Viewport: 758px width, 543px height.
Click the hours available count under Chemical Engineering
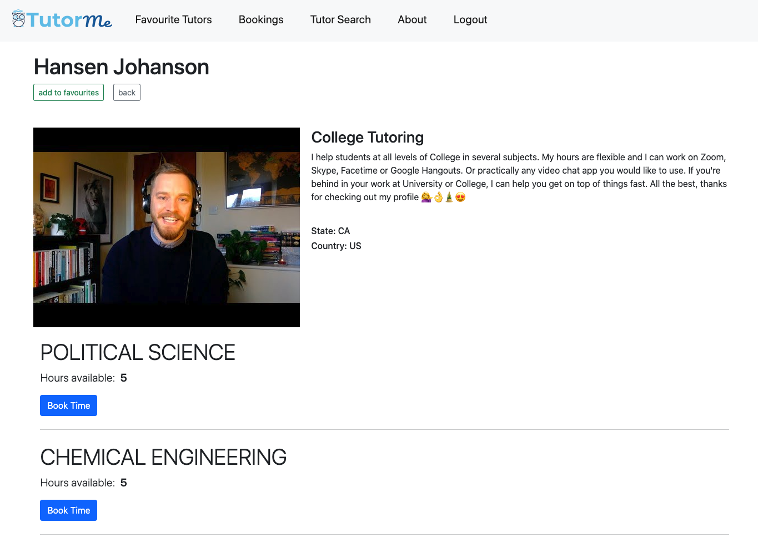[x=123, y=483]
